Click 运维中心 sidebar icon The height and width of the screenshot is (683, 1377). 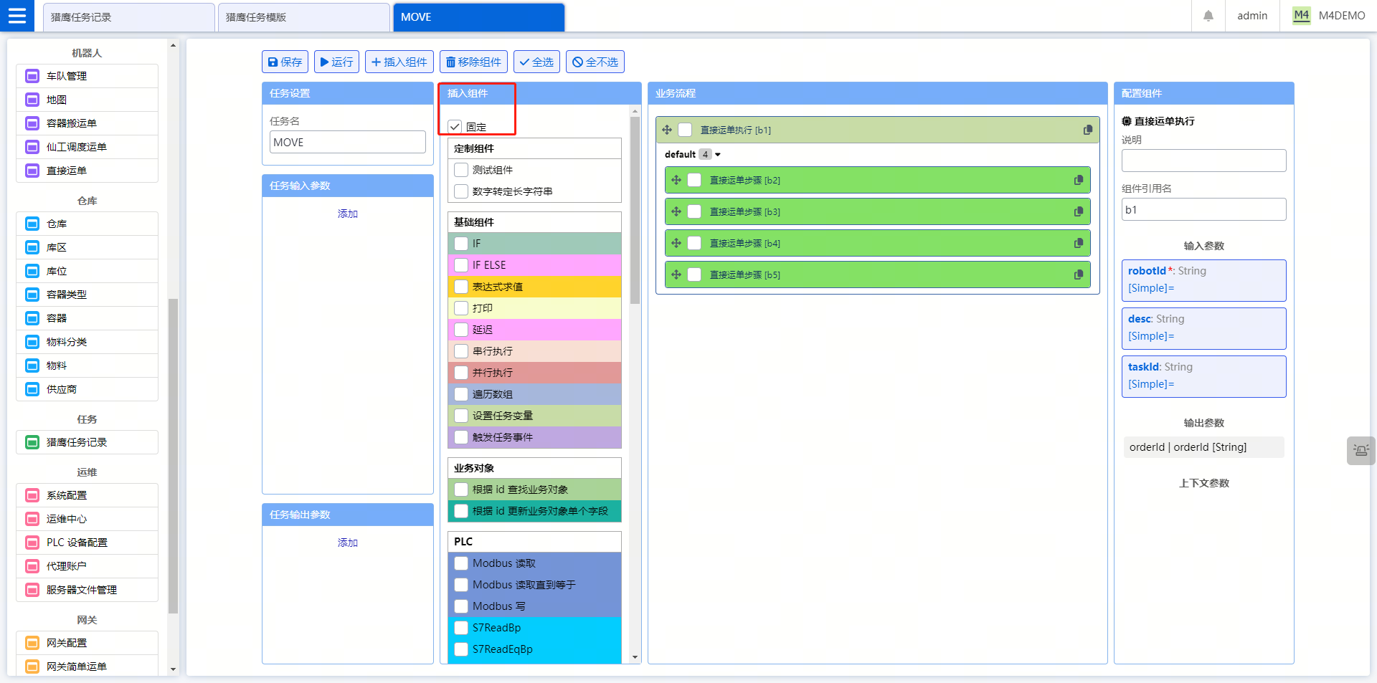tap(32, 519)
